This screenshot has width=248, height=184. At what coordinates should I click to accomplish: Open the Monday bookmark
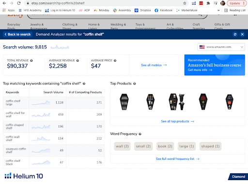102,11
